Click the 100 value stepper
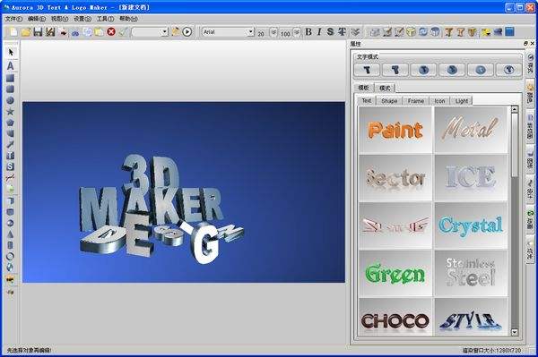Viewport: 538px width, 357px height. pos(297,32)
